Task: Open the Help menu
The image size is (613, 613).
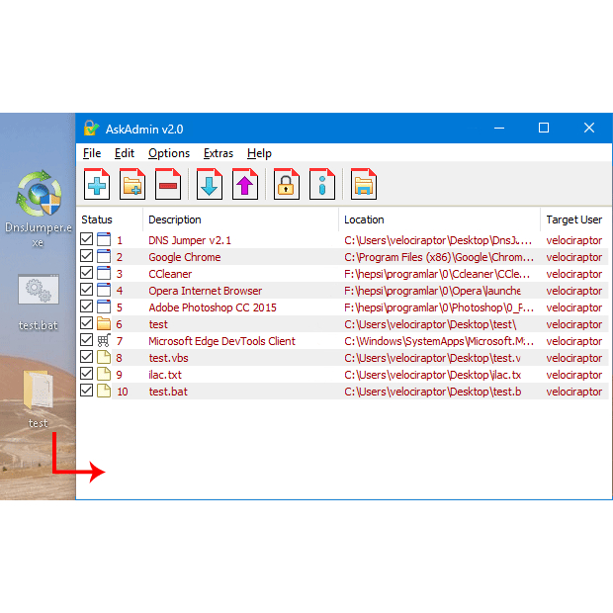Action: point(259,153)
